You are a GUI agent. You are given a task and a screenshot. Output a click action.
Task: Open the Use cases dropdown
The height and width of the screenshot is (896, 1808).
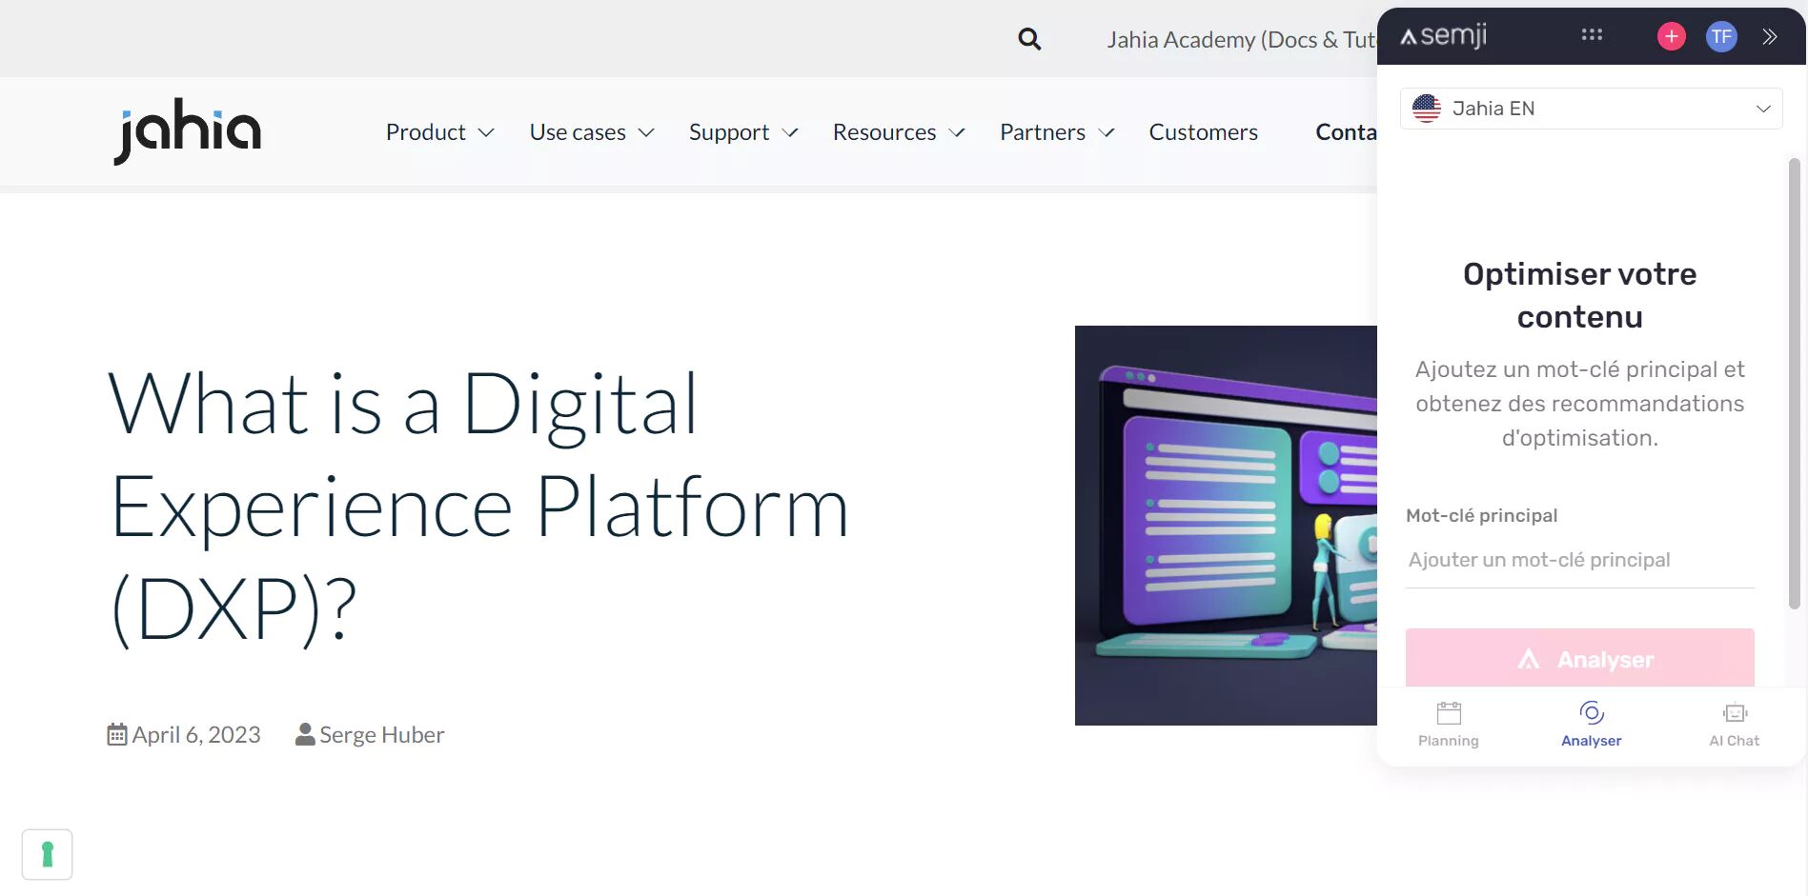pyautogui.click(x=591, y=132)
